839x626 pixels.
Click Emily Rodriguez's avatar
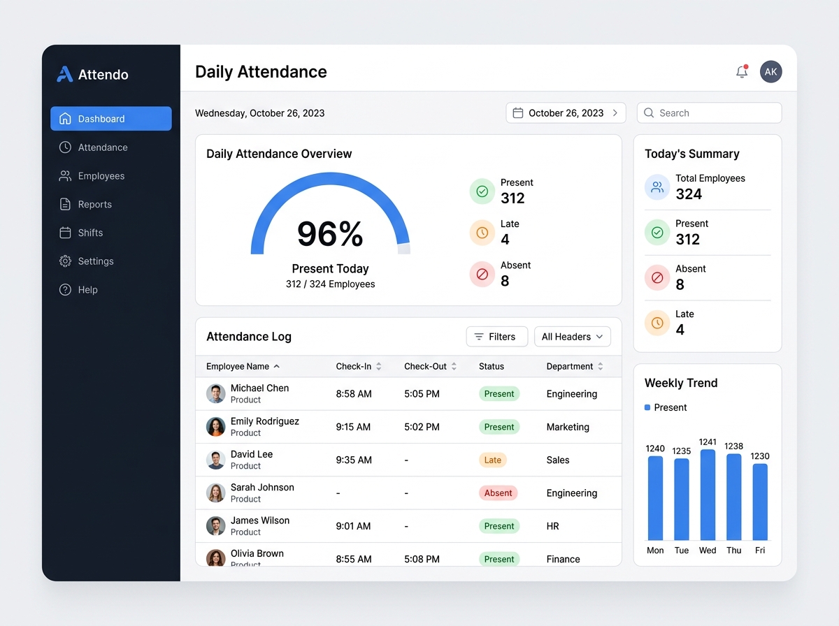pyautogui.click(x=215, y=426)
